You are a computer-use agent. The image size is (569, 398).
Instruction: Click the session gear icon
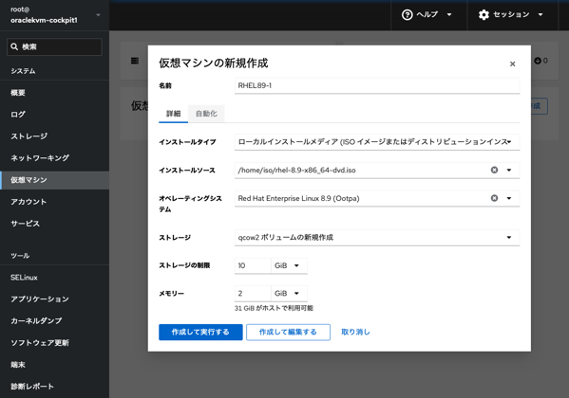(484, 15)
